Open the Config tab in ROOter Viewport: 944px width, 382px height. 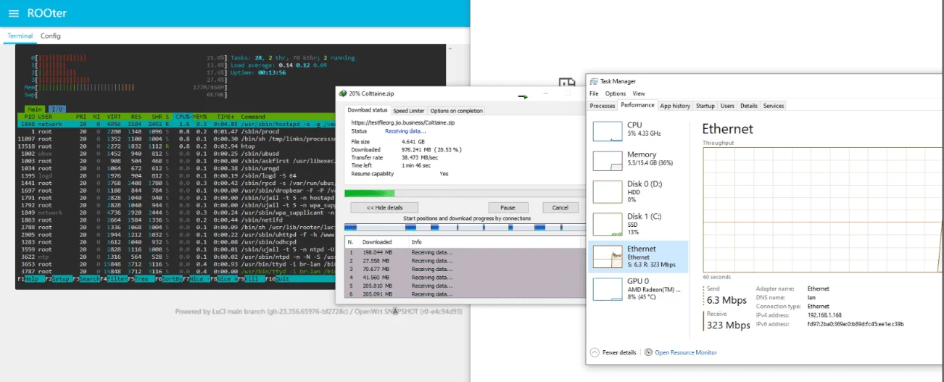[x=51, y=36]
